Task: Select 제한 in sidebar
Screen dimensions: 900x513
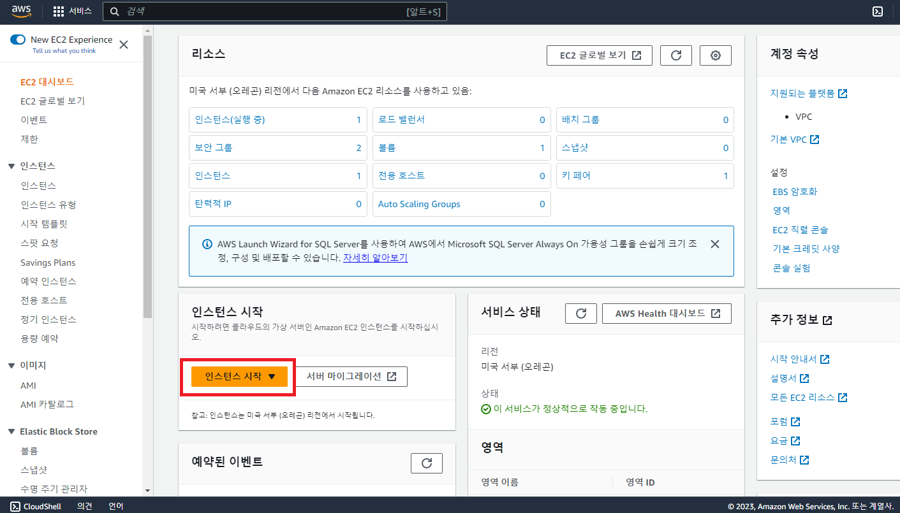Action: (29, 140)
